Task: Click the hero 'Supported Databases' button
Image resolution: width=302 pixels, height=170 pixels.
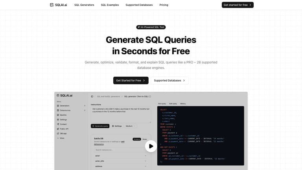Action: click(170, 80)
